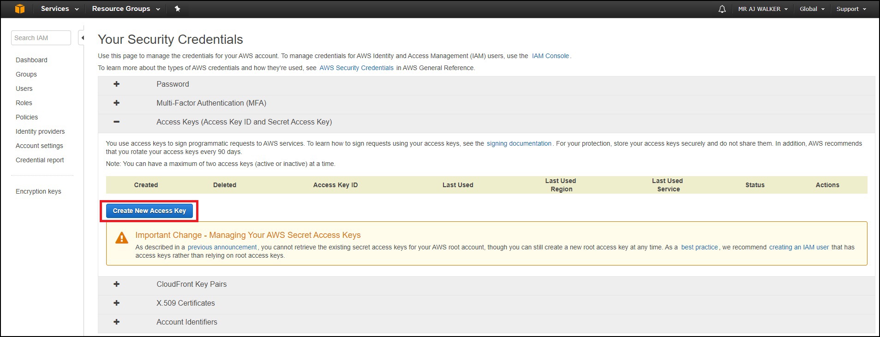Open Groups in the sidebar
880x337 pixels.
tap(26, 74)
